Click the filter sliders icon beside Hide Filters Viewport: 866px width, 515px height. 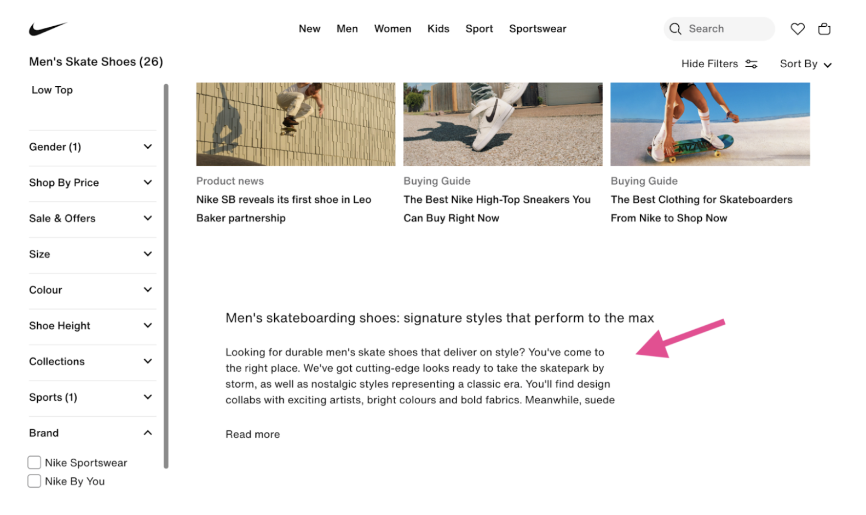point(751,63)
